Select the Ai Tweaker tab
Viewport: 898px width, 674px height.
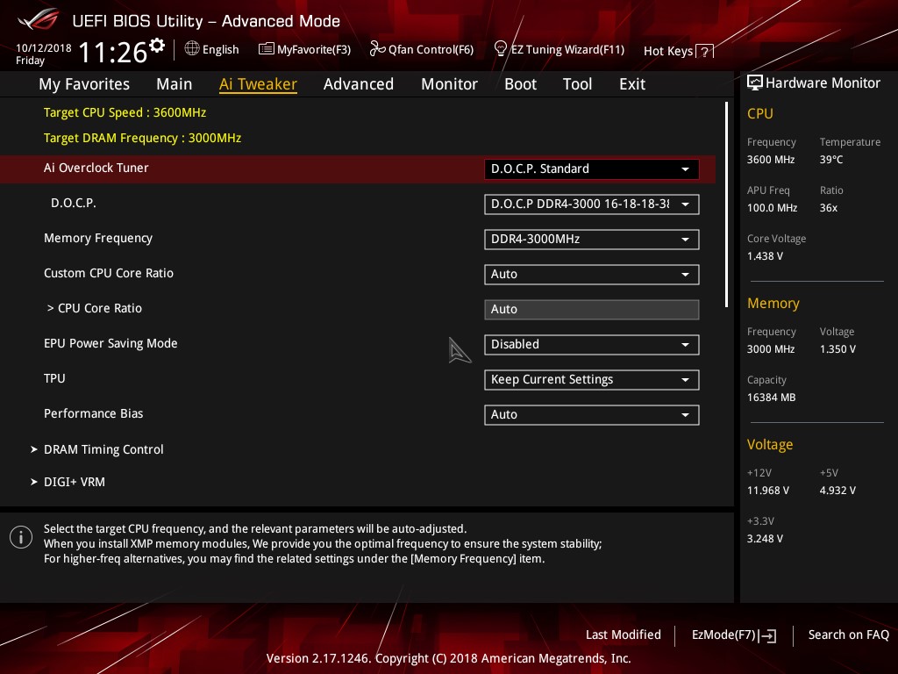[258, 84]
